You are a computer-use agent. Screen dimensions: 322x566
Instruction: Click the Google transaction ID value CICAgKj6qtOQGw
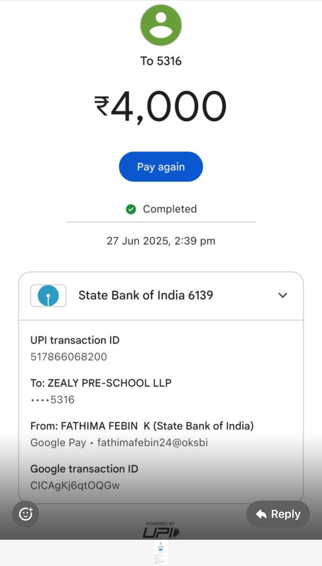(75, 485)
